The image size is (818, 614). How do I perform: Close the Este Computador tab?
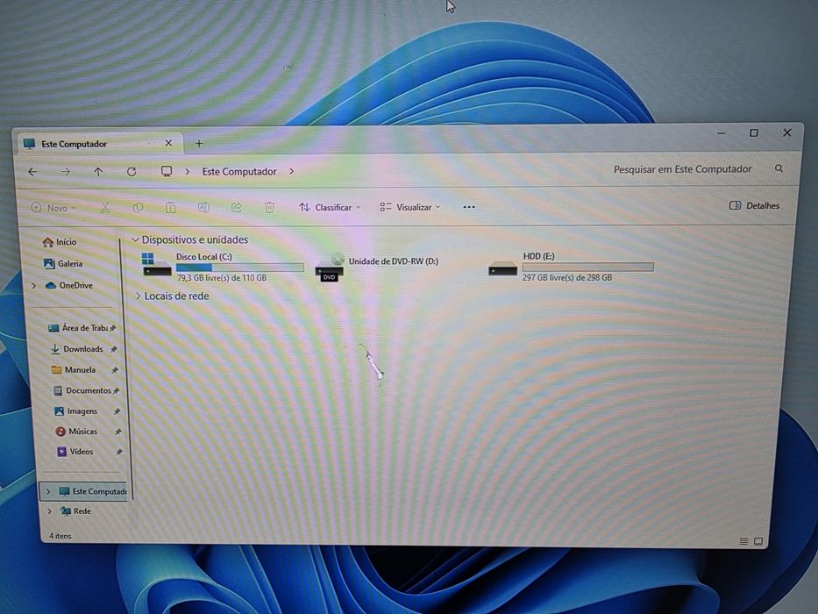[x=168, y=143]
